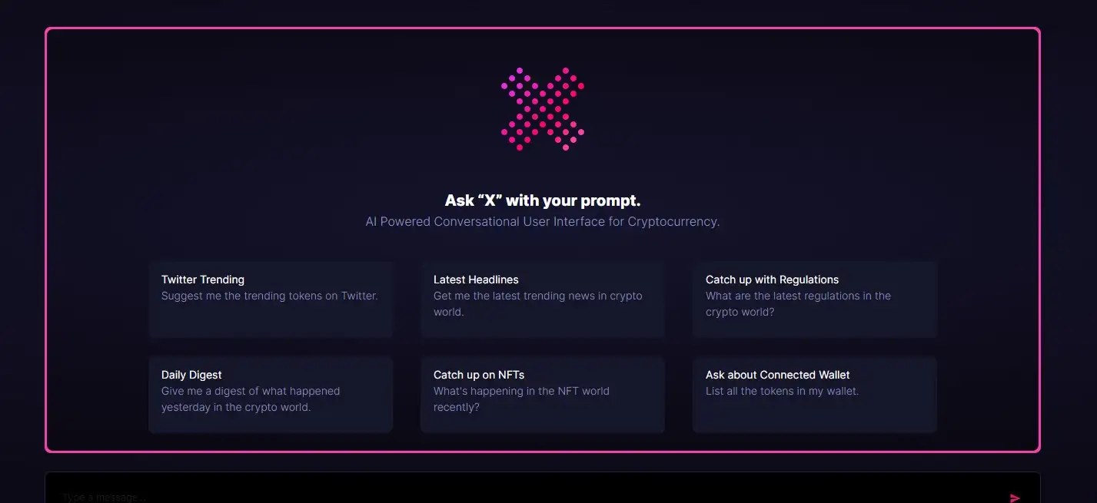The width and height of the screenshot is (1097, 503).
Task: Click blank area below Twitter Trending description
Action: click(271, 322)
